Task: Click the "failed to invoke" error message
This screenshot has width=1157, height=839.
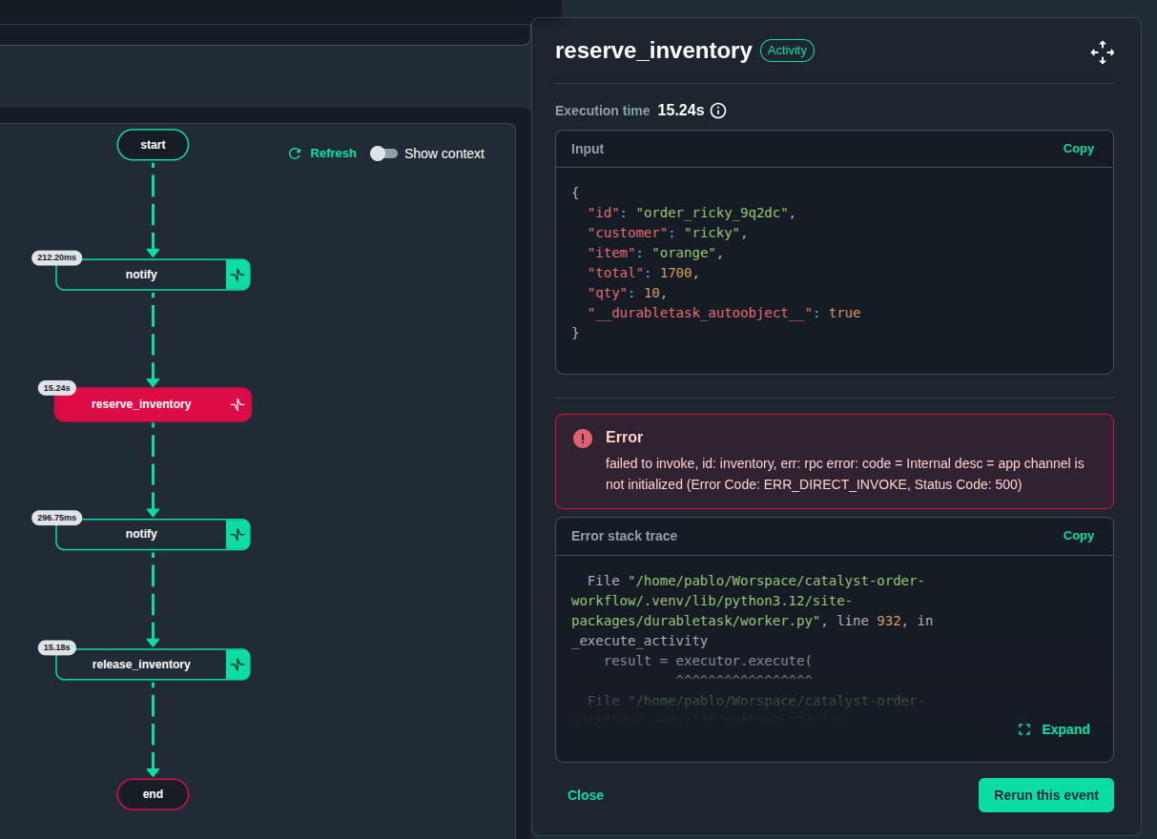Action: pyautogui.click(x=845, y=474)
